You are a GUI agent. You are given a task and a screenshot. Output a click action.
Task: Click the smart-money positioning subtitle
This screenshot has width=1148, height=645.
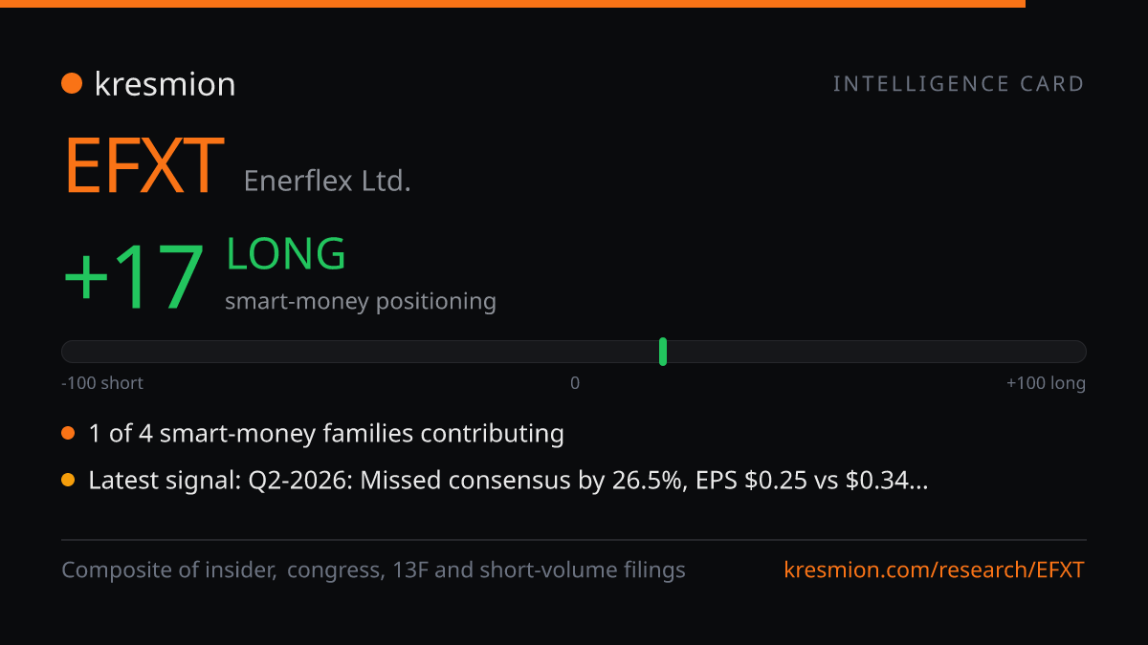[361, 302]
